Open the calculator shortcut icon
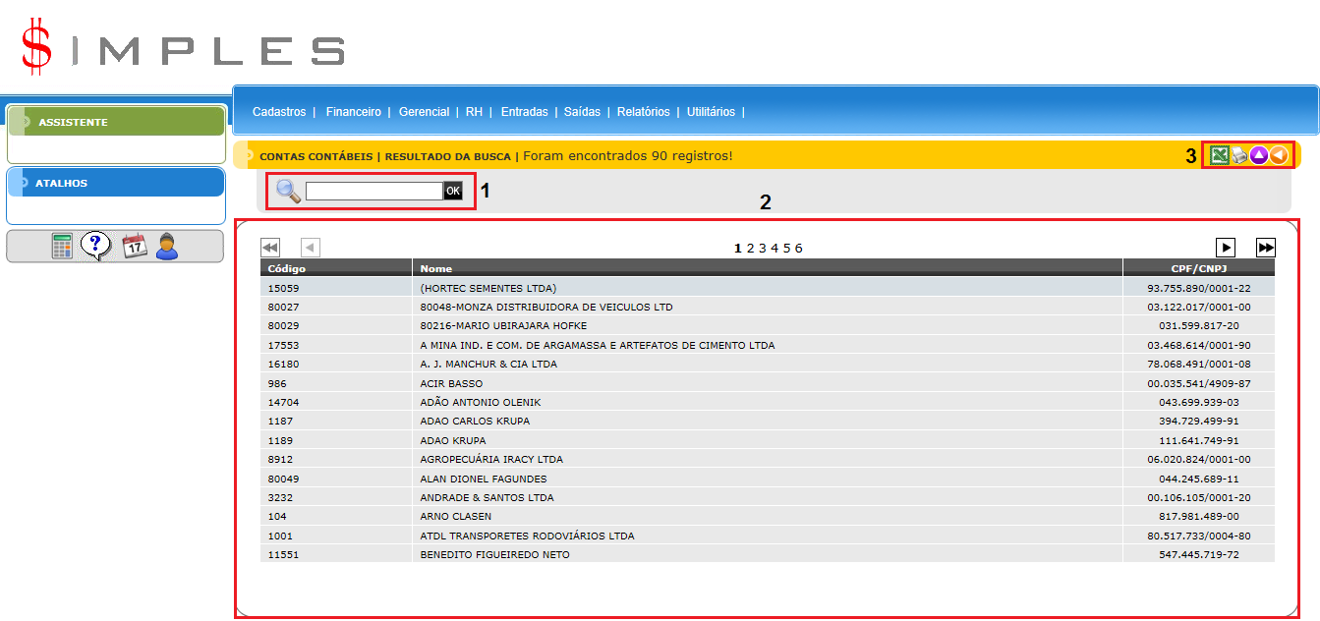 coord(62,246)
